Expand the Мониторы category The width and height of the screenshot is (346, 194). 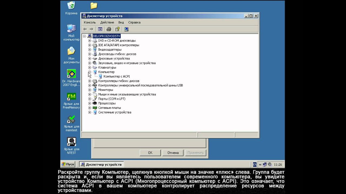(x=89, y=90)
